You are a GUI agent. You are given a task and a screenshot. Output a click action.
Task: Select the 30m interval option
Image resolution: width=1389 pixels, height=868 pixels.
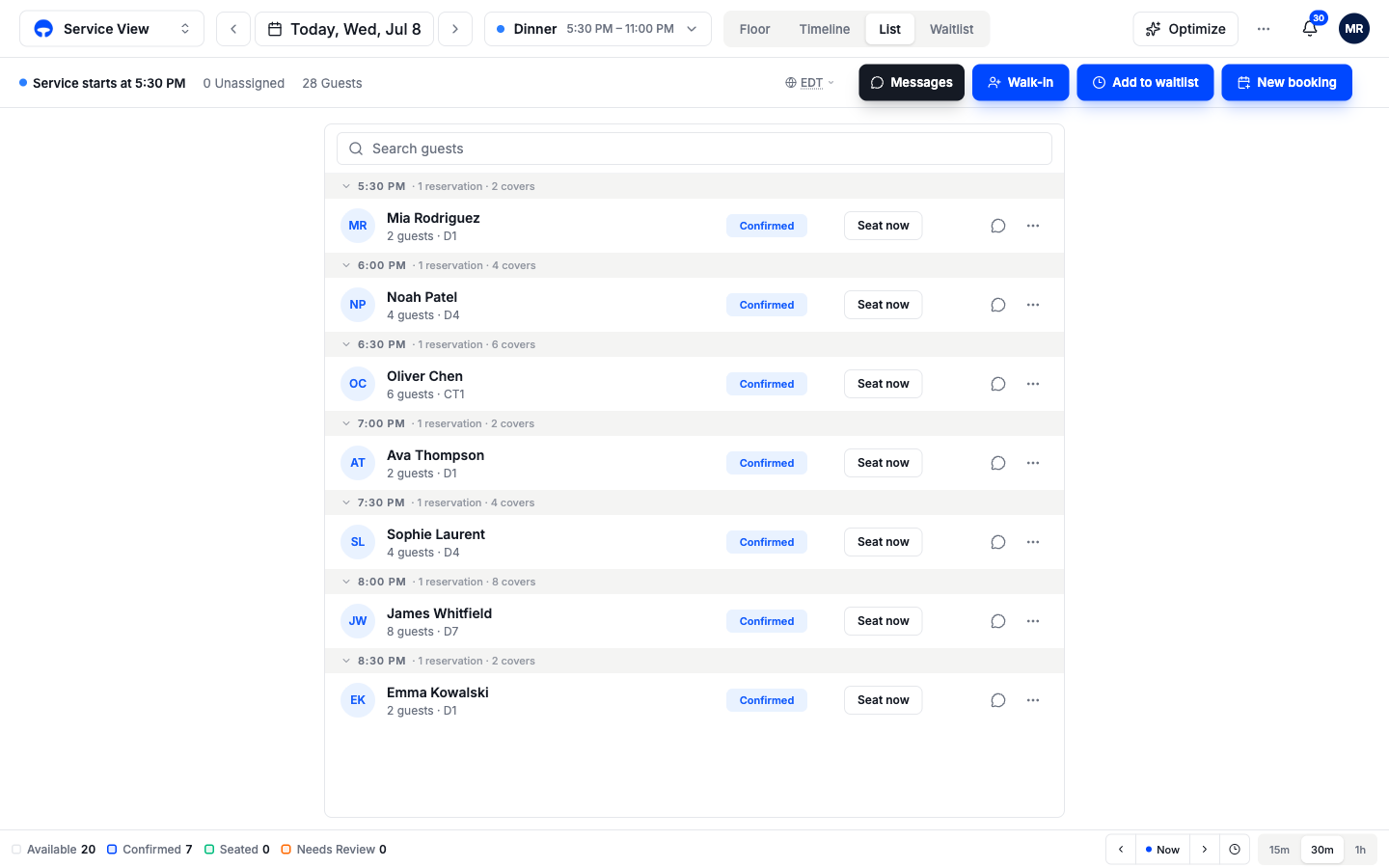[x=1322, y=850]
